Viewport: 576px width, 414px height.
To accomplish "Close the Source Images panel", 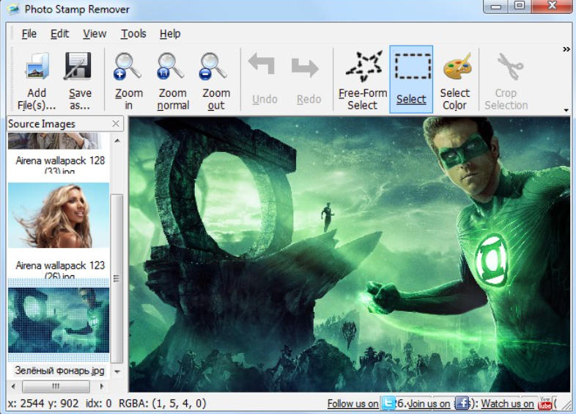I will point(116,124).
